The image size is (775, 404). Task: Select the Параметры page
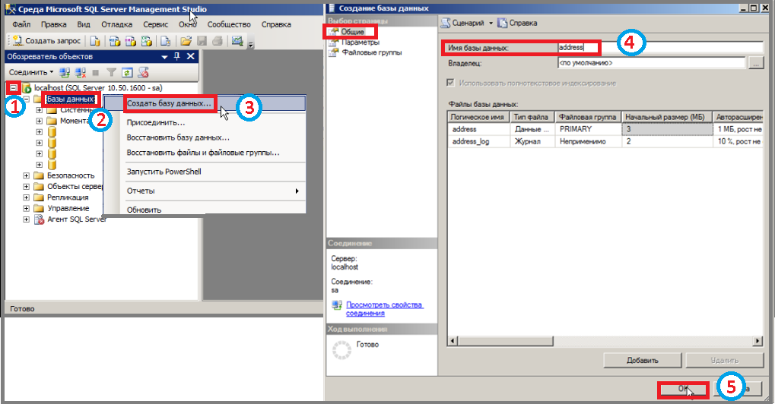(361, 43)
